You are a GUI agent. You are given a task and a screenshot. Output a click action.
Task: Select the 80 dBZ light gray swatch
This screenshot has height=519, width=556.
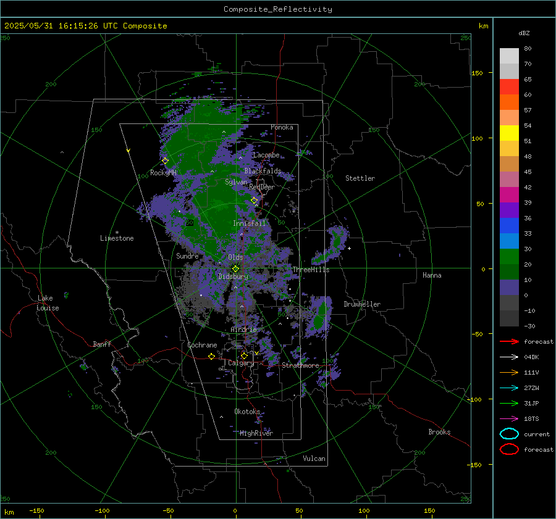[509, 56]
